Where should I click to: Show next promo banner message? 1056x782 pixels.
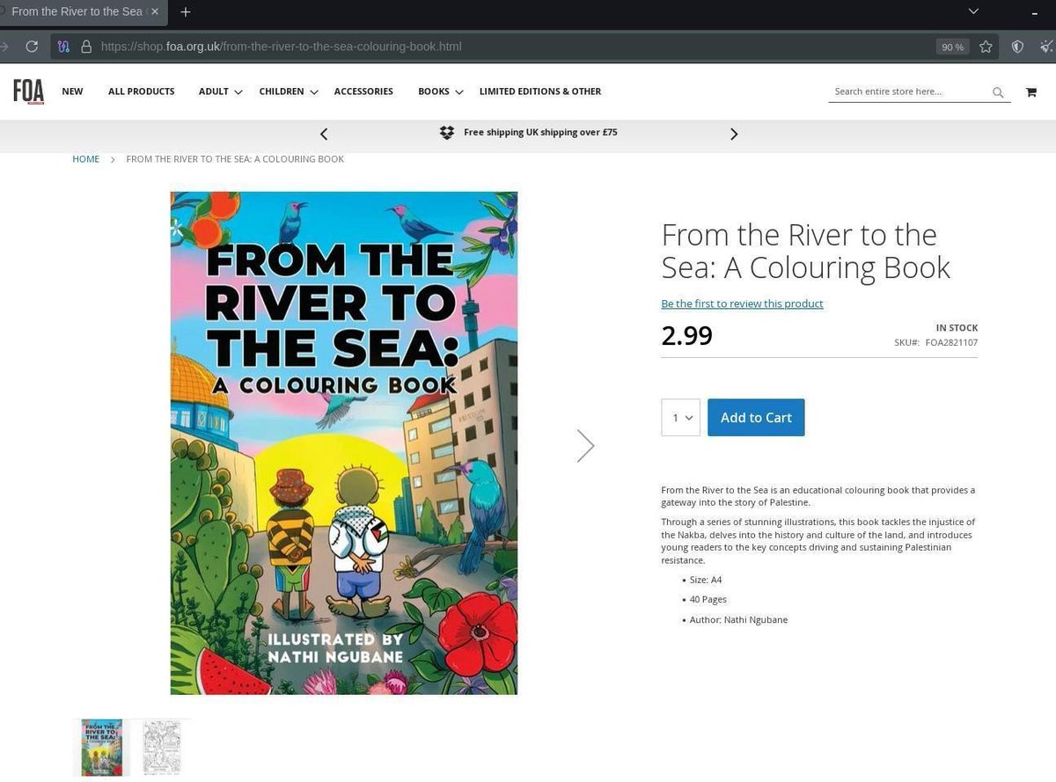(x=734, y=134)
